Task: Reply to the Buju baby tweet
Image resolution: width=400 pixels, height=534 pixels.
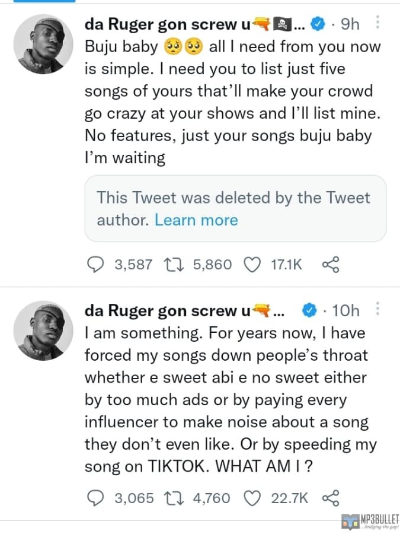Action: pyautogui.click(x=96, y=265)
